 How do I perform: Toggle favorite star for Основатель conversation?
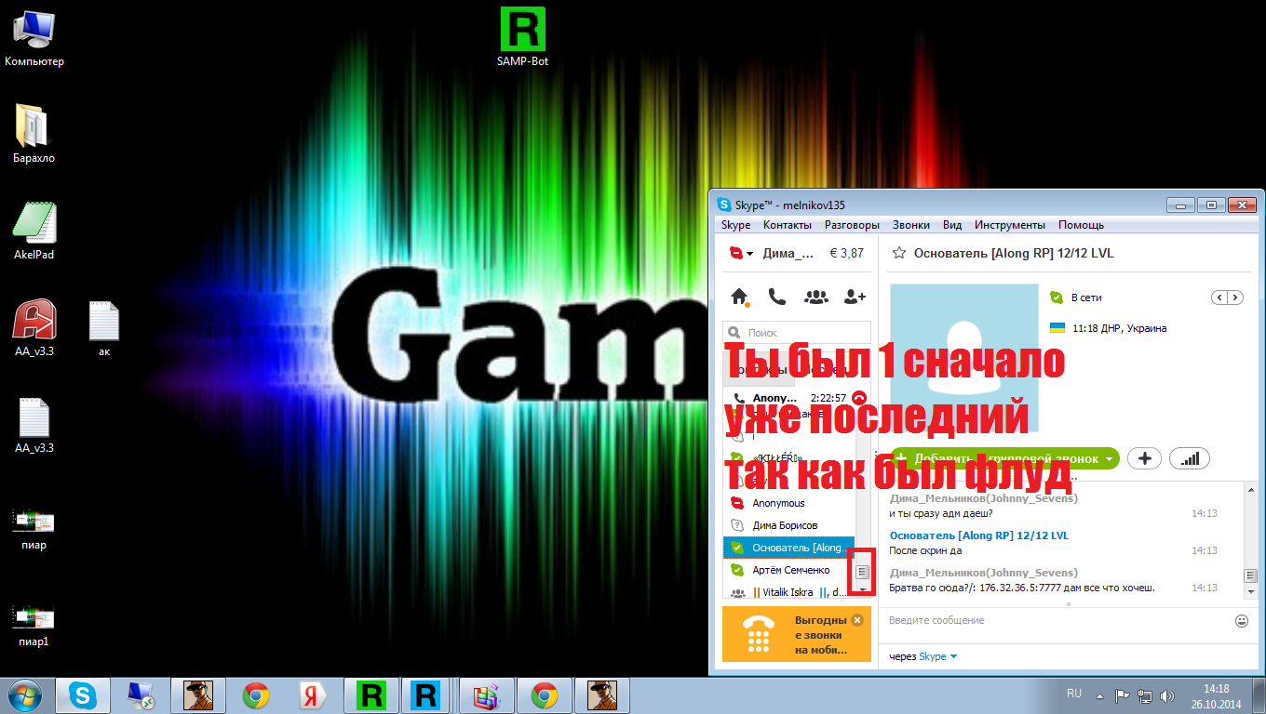[x=899, y=253]
